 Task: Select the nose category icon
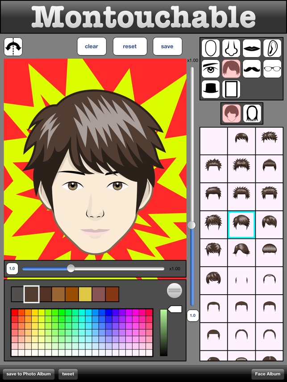[231, 48]
